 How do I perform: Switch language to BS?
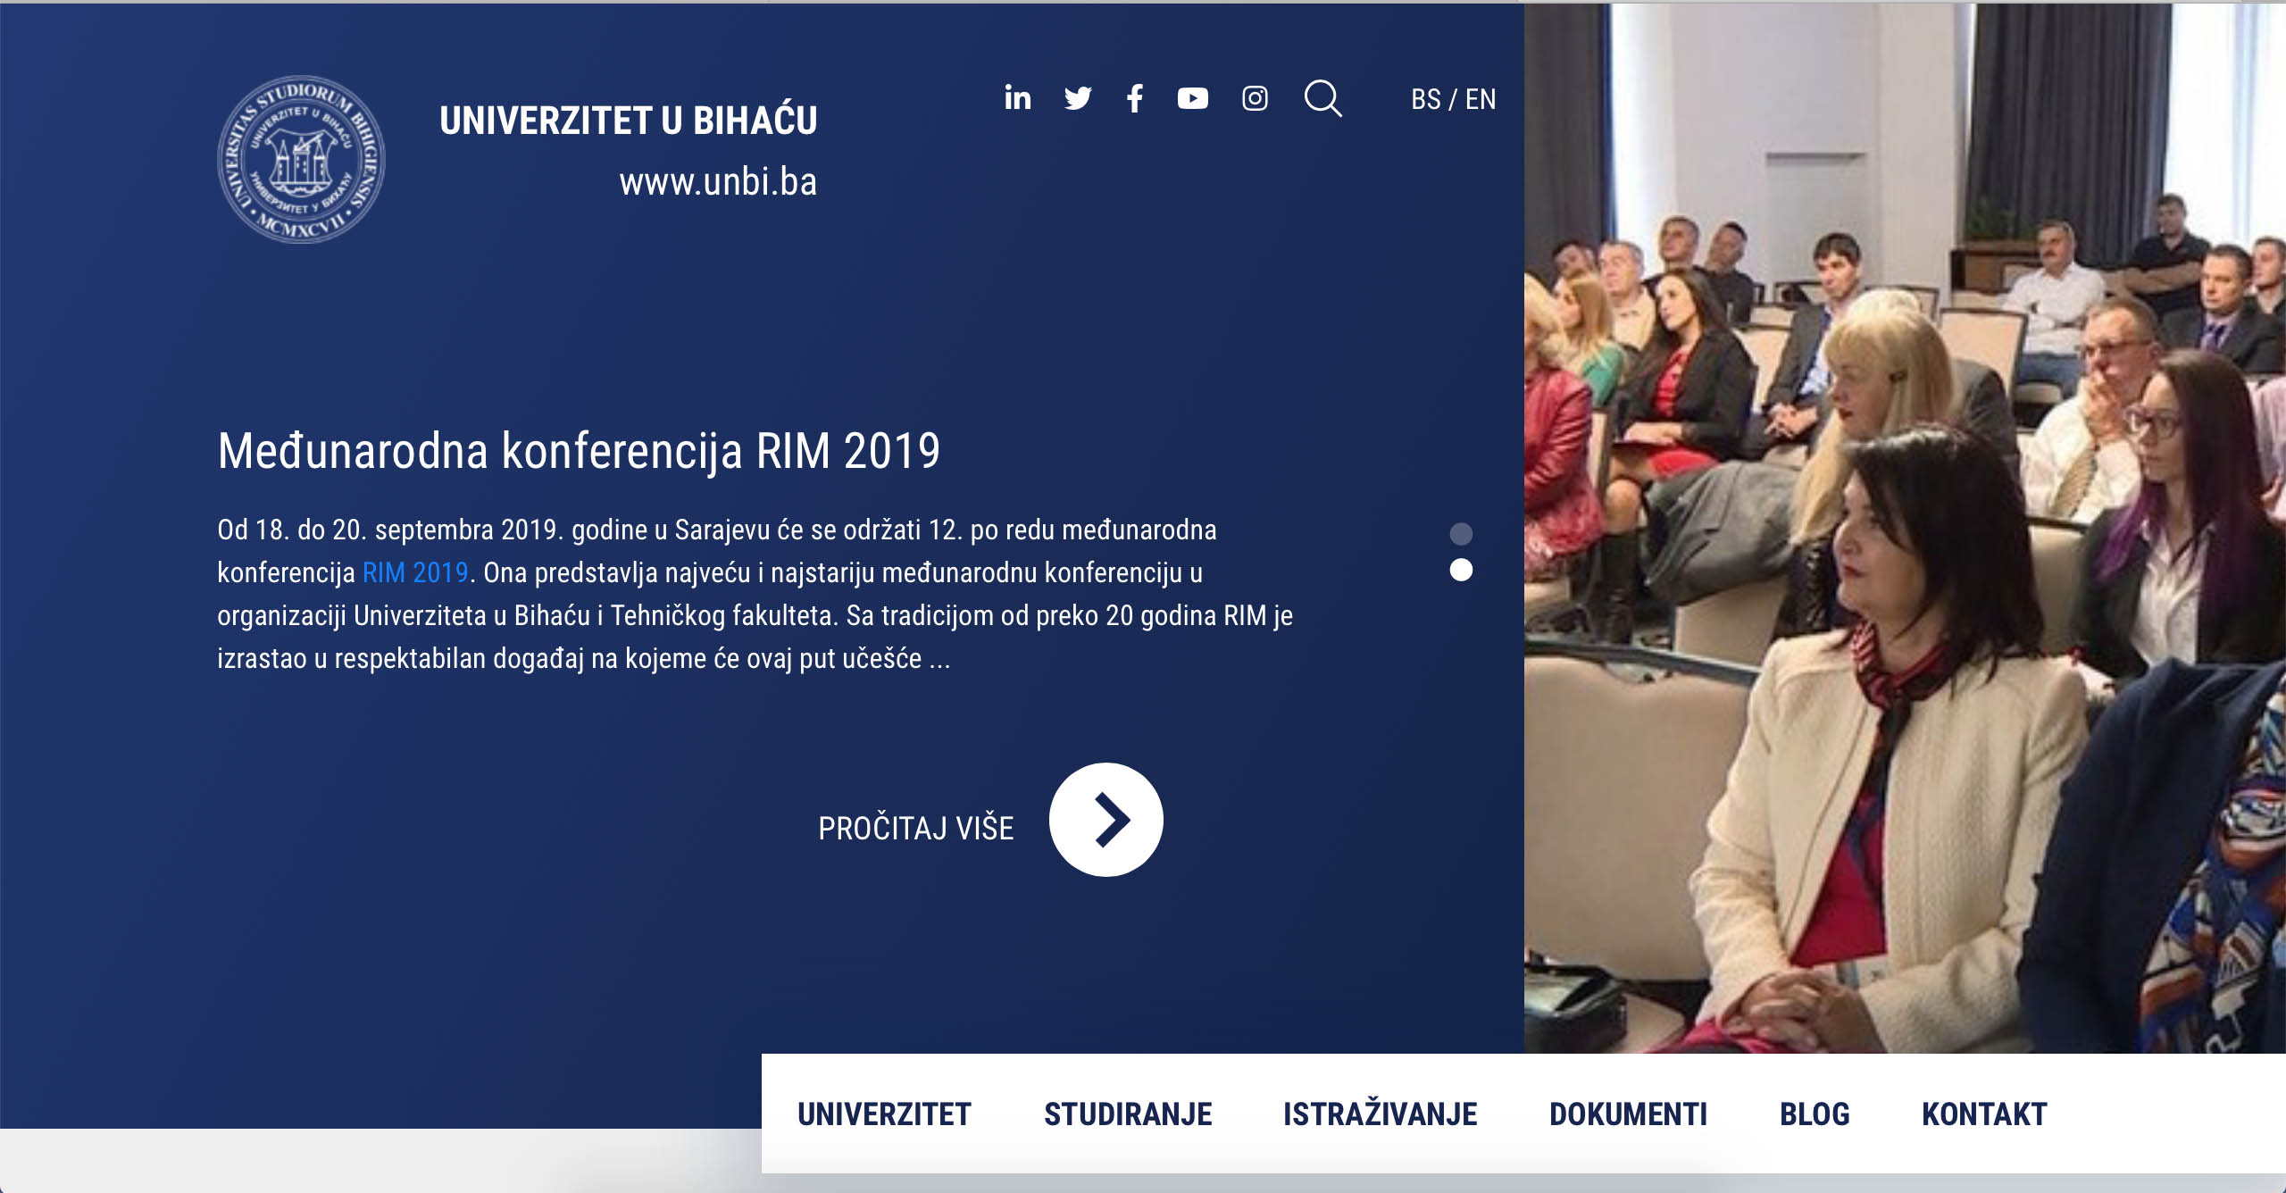[x=1425, y=99]
